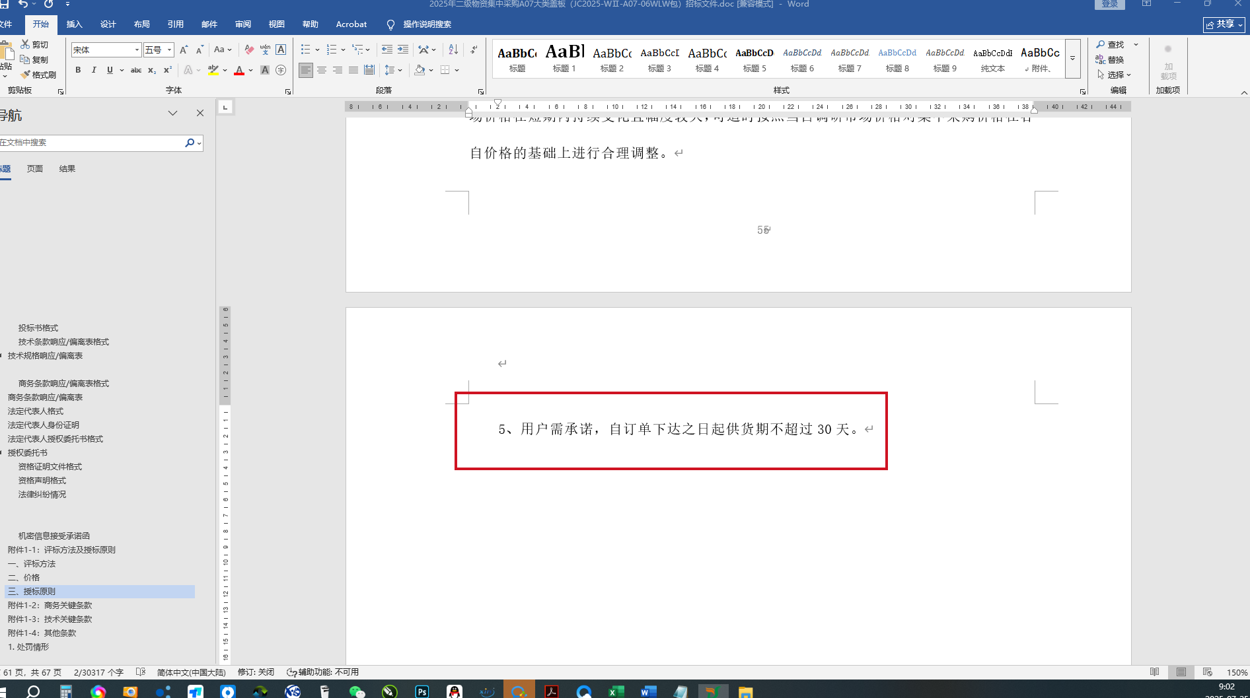
Task: Activate the 格式刷 format painter
Action: coord(38,75)
